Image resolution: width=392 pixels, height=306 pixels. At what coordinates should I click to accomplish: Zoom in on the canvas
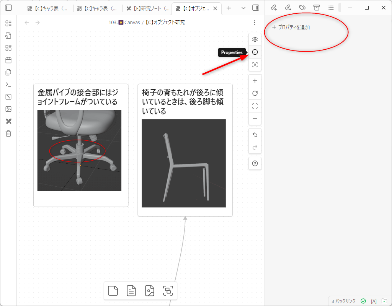click(255, 81)
